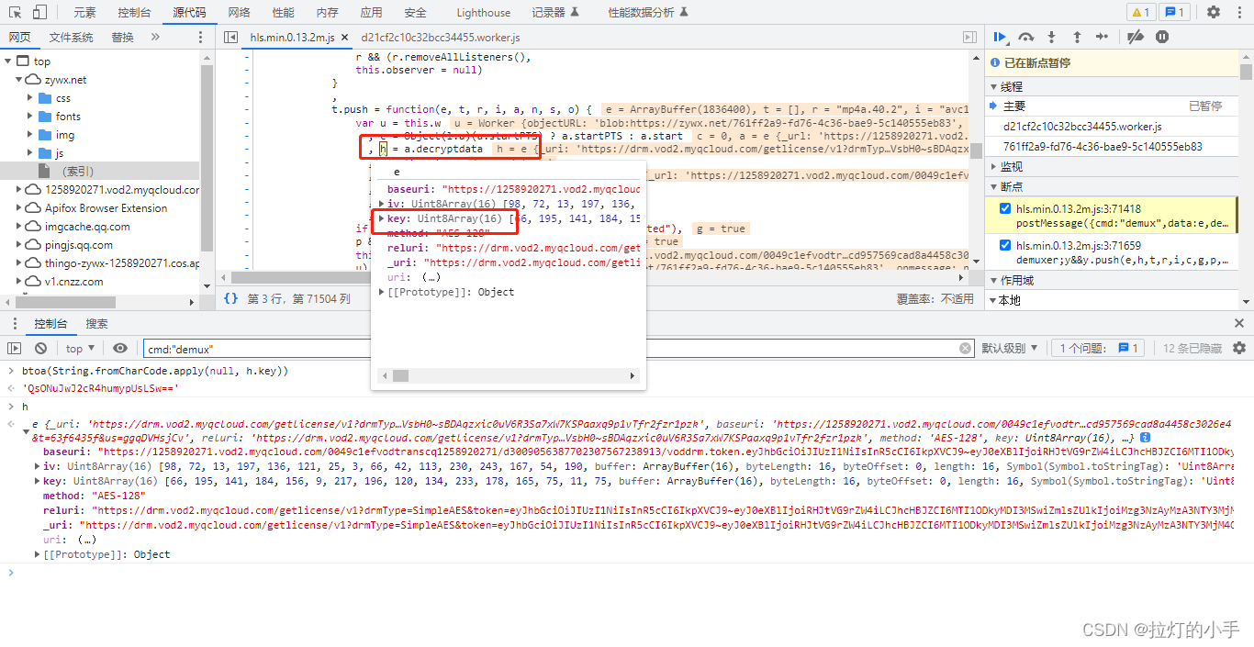
Task: Collapse the zywx.net domain node
Action: tap(20, 80)
